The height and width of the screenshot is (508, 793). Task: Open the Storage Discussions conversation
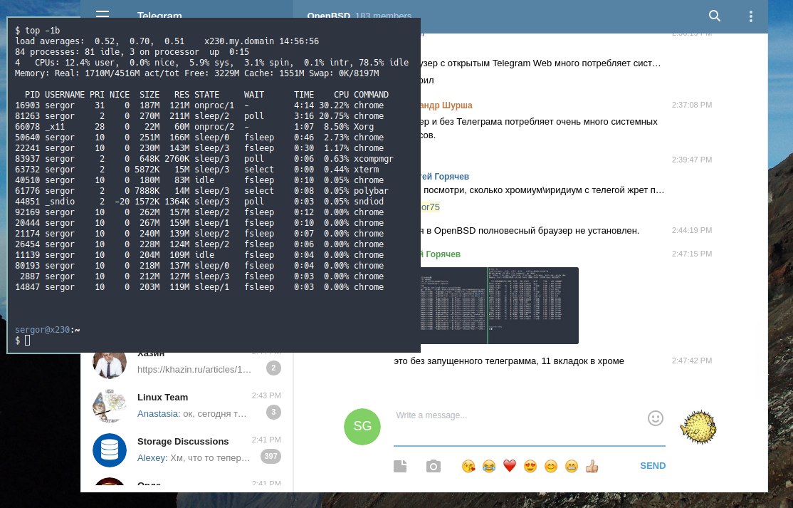(x=187, y=450)
